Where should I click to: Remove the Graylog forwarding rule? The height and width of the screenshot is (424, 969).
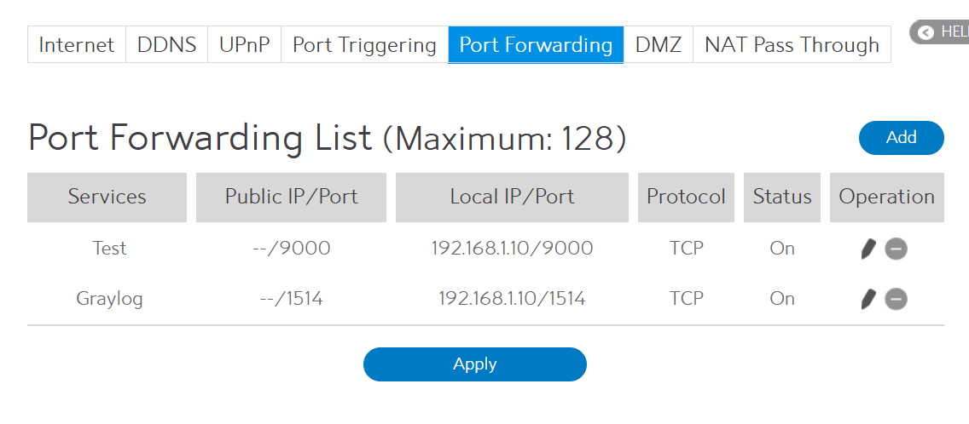click(x=896, y=299)
